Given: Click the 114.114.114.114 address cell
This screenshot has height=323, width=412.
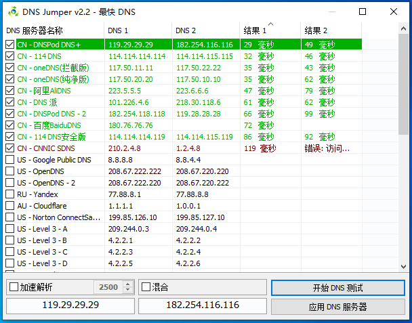Looking at the screenshot, I should point(137,56).
